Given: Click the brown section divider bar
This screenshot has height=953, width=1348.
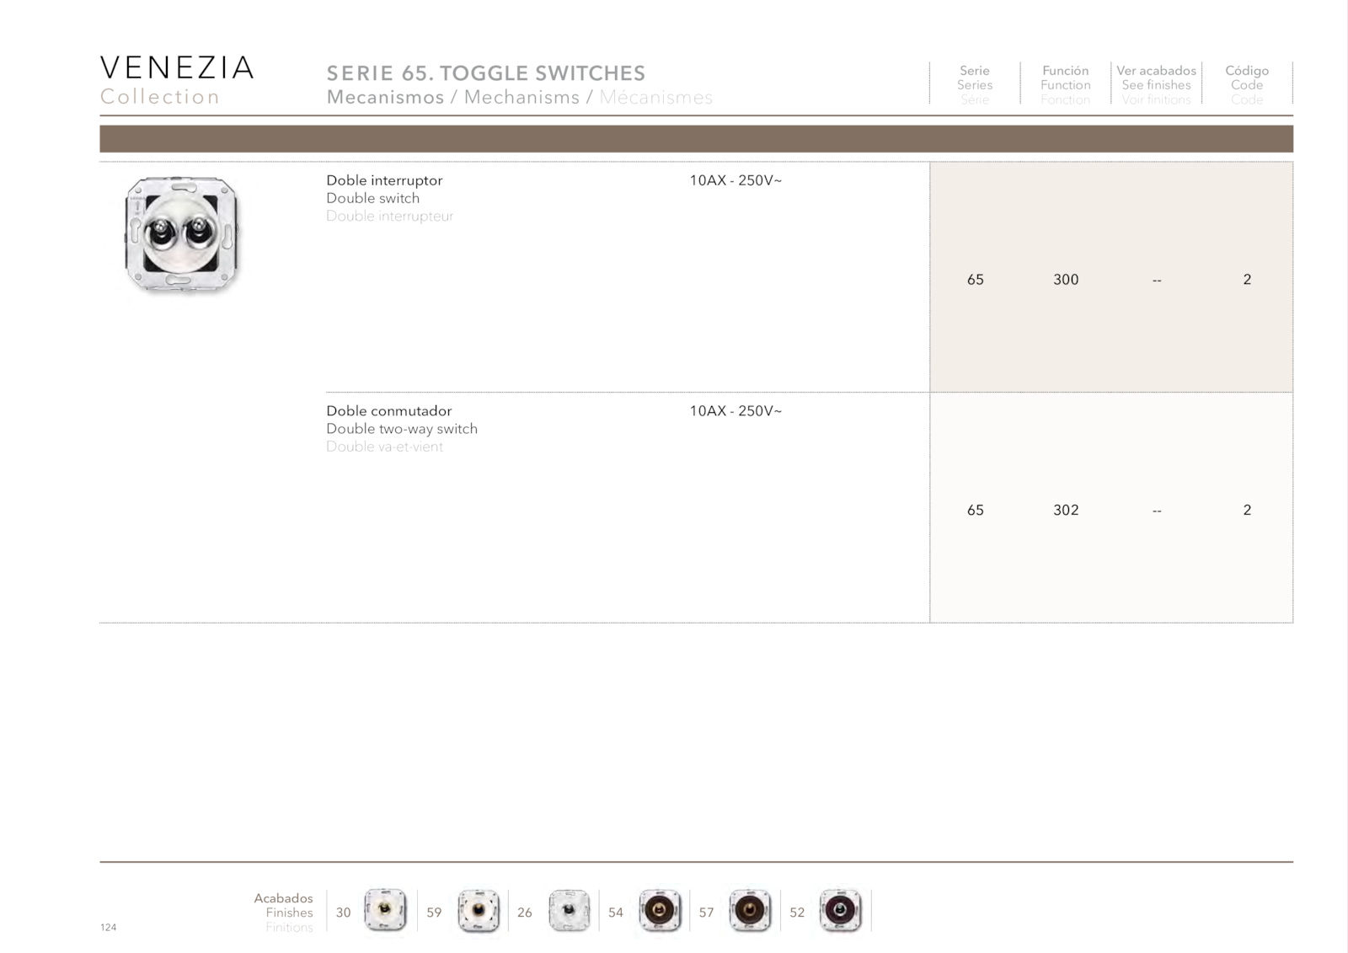Looking at the screenshot, I should tap(696, 139).
